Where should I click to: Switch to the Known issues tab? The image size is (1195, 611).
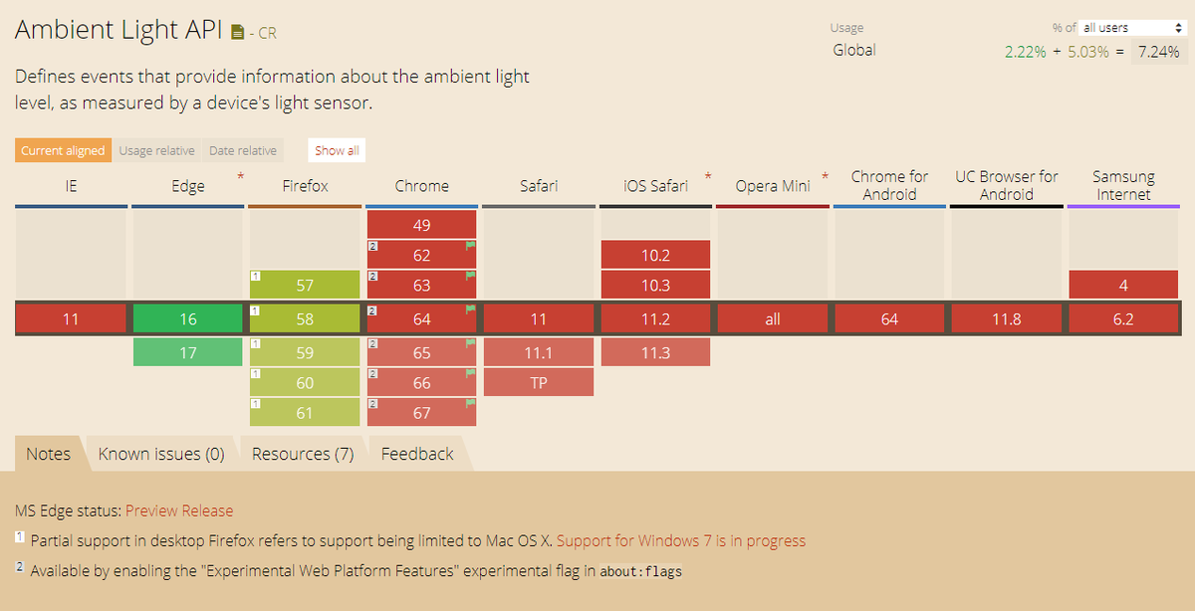[160, 453]
